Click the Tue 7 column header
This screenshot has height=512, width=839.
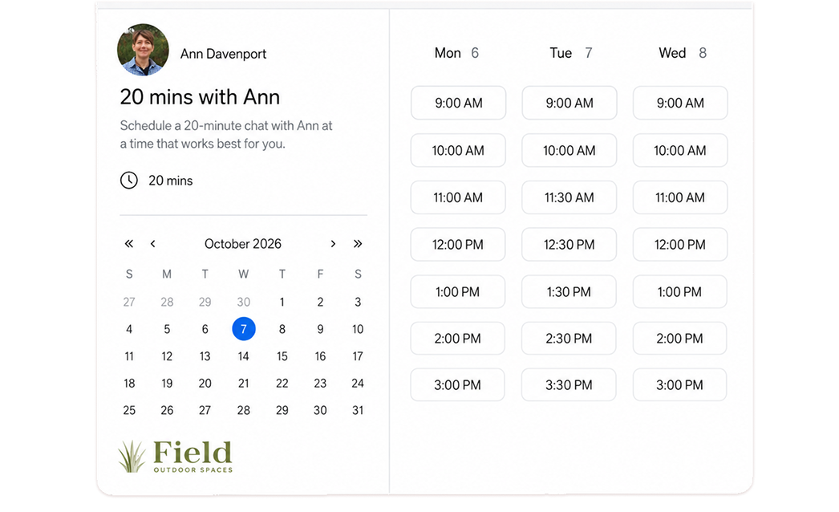pos(571,53)
